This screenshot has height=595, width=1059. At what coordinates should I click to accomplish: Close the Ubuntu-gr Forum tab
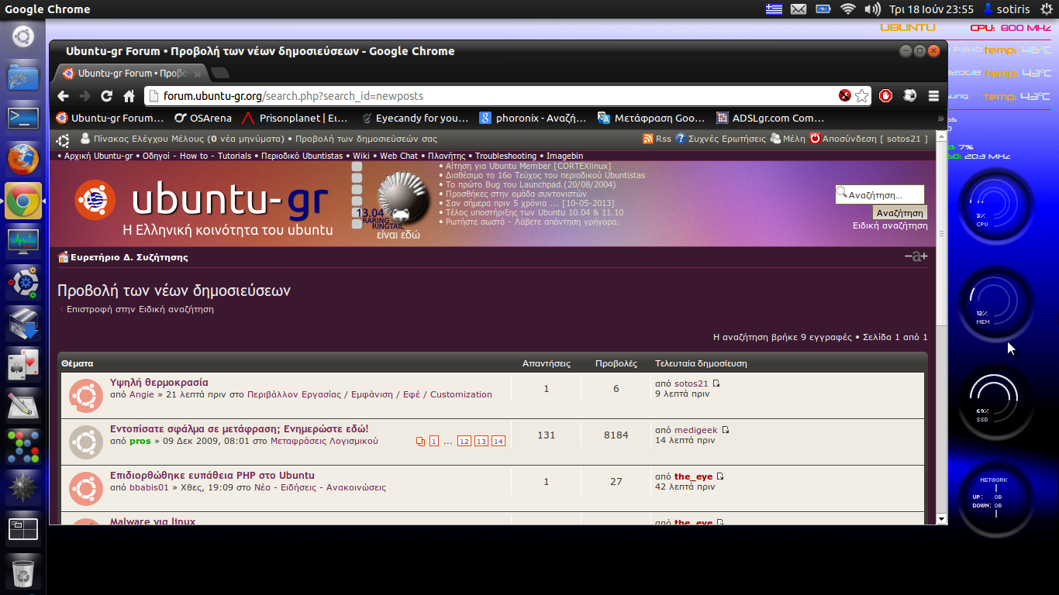click(x=198, y=74)
